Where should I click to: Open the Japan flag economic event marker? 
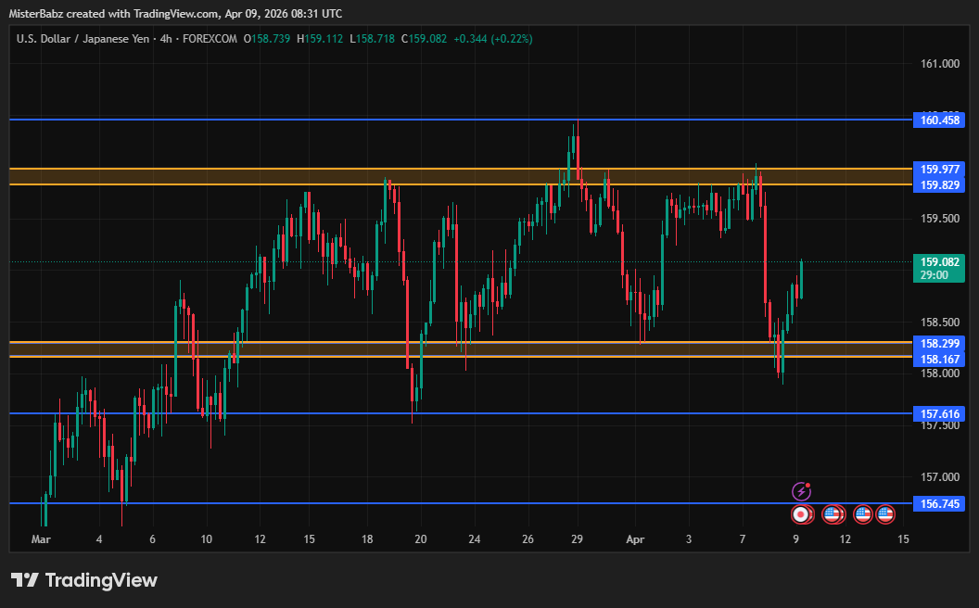point(802,515)
